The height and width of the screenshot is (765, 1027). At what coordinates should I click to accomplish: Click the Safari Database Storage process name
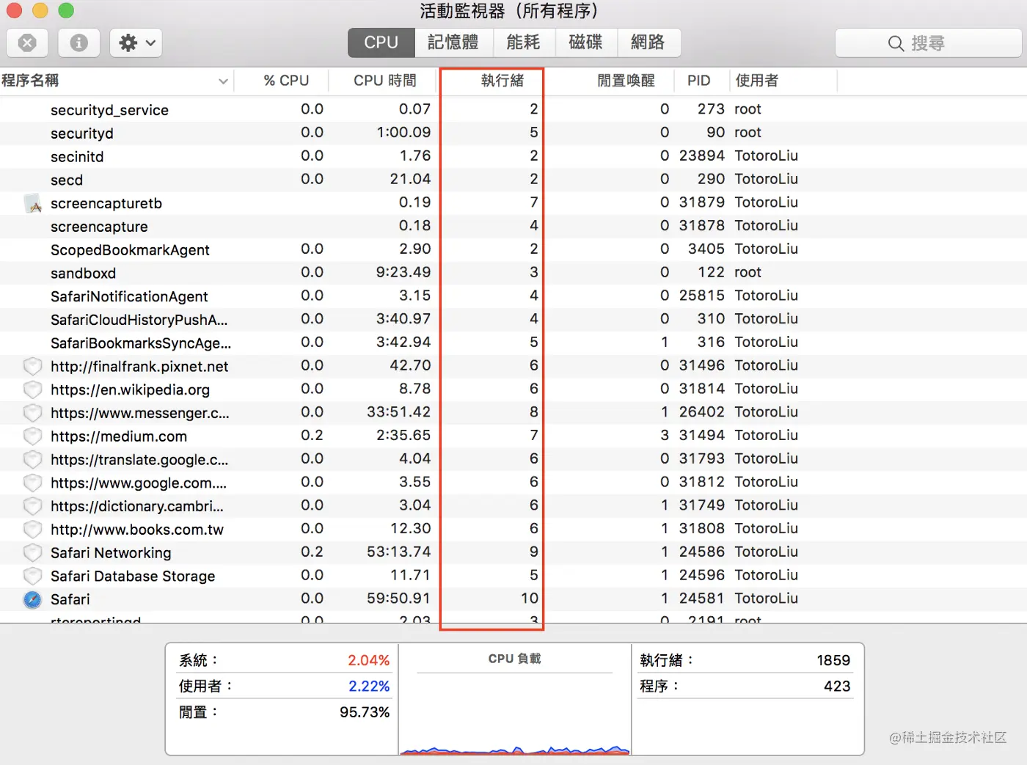pyautogui.click(x=133, y=576)
